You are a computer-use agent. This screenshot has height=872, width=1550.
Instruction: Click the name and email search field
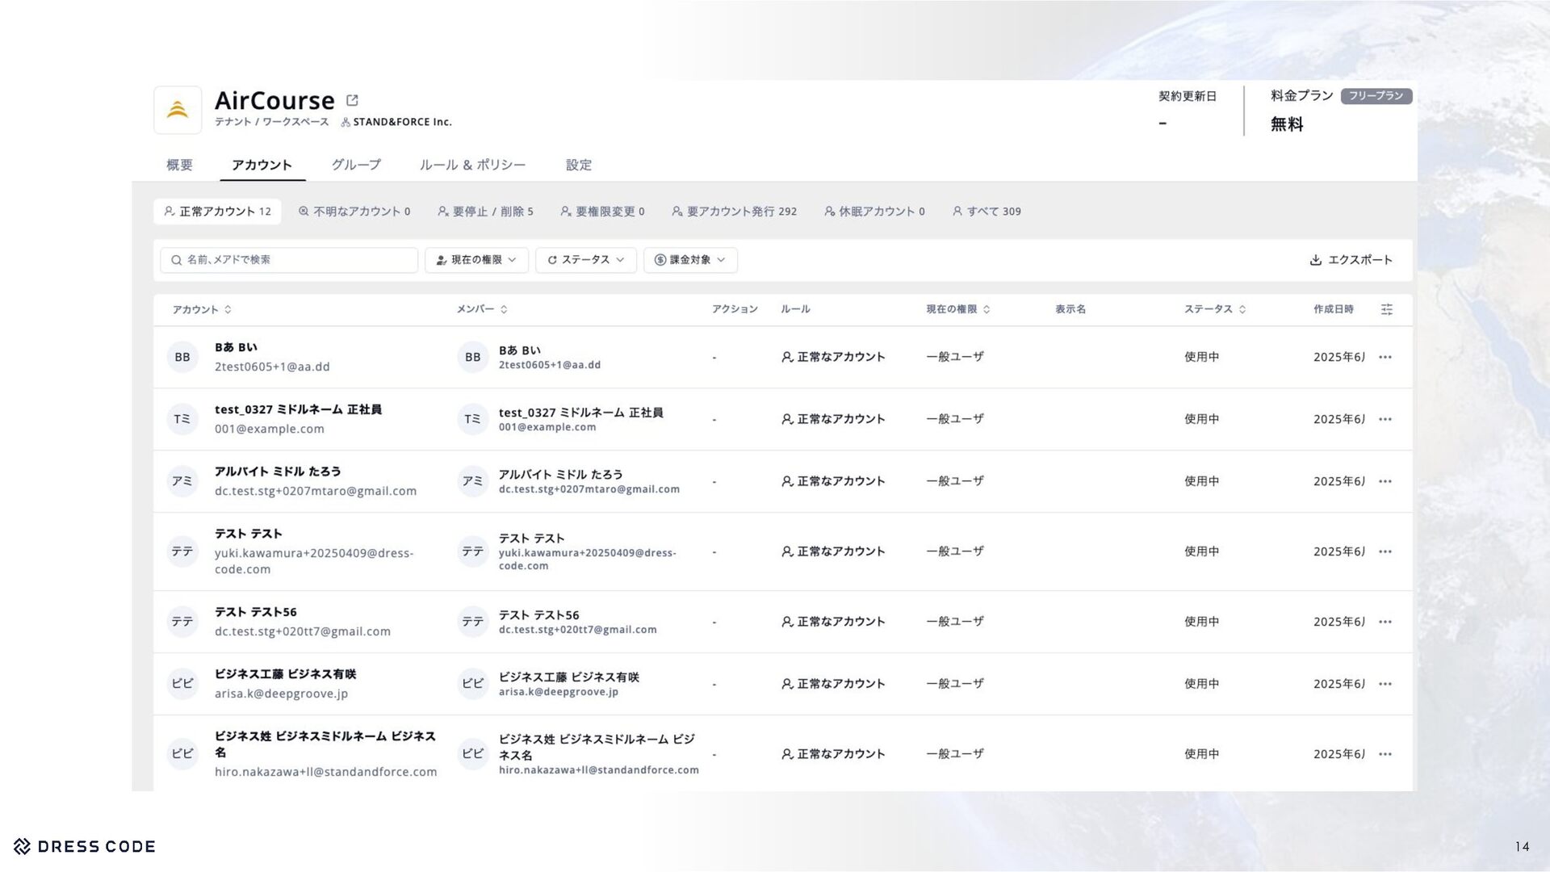tap(289, 260)
